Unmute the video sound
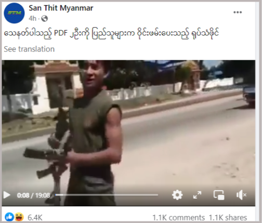The image size is (262, 223). pos(241,195)
